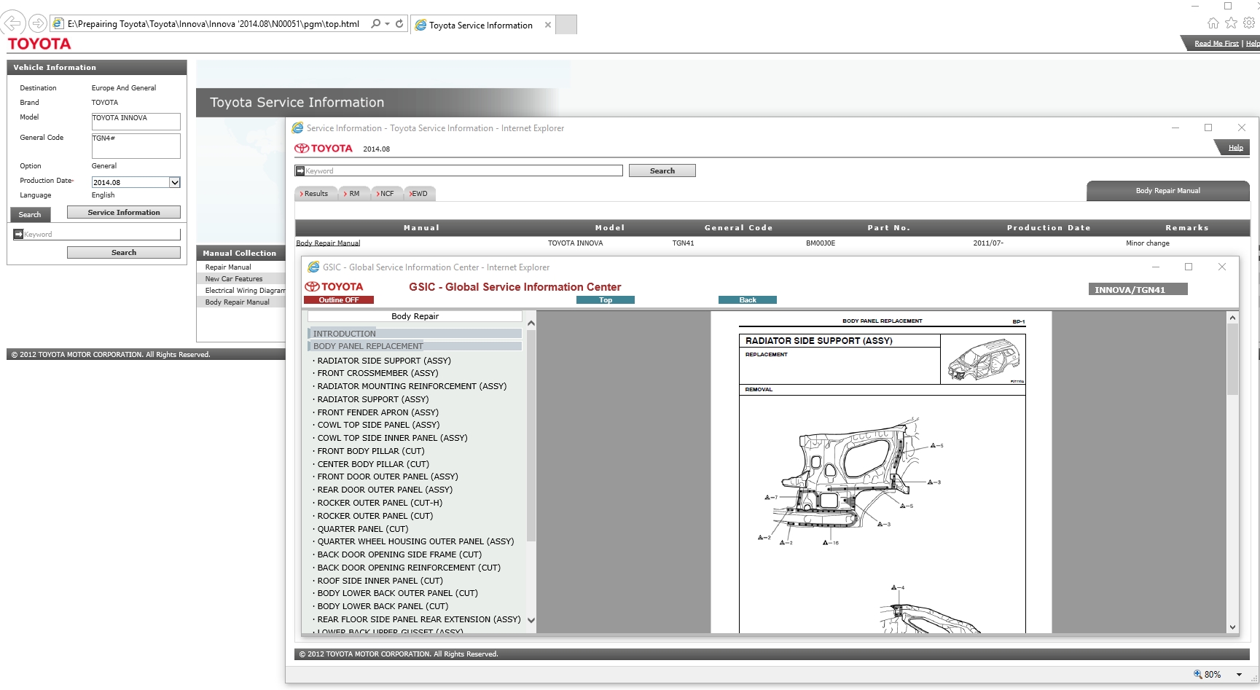Viewport: 1260px width, 690px height.
Task: Toggle the Outline OFF button
Action: point(339,300)
